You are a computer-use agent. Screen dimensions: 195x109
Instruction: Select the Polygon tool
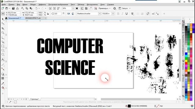(x=3, y=54)
